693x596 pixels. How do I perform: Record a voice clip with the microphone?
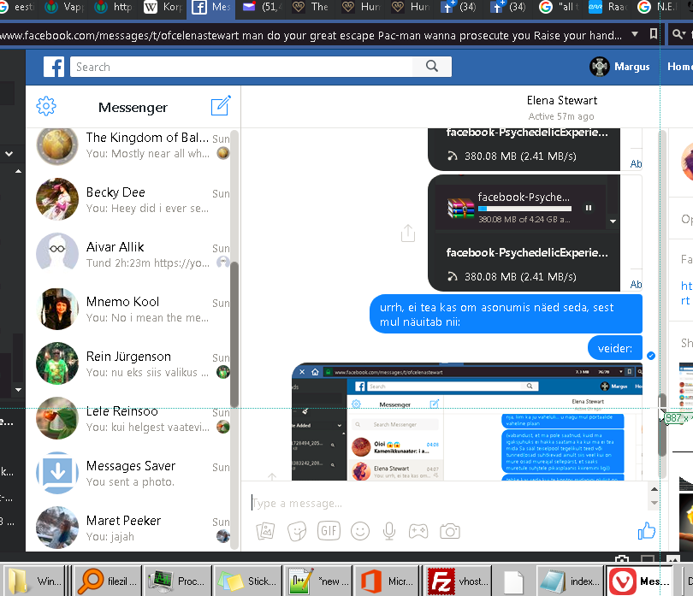click(389, 531)
